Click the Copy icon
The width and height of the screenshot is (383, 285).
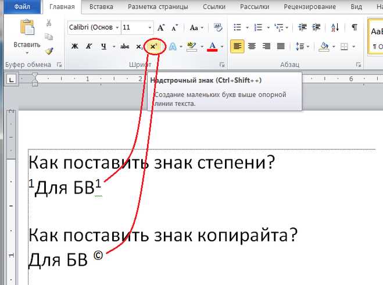49,37
